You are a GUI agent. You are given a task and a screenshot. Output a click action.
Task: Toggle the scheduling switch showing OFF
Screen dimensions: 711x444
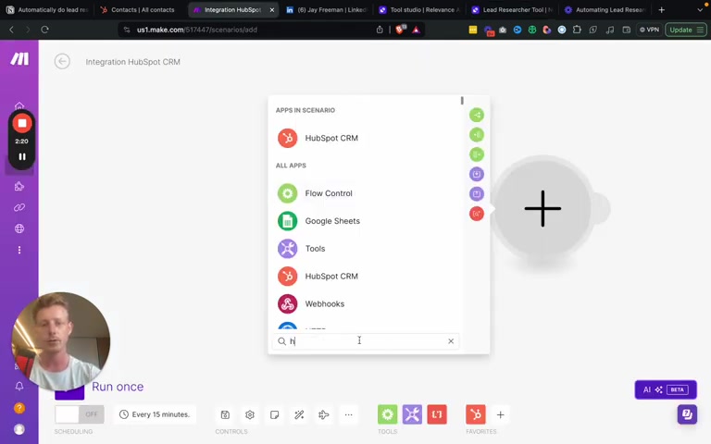80,414
